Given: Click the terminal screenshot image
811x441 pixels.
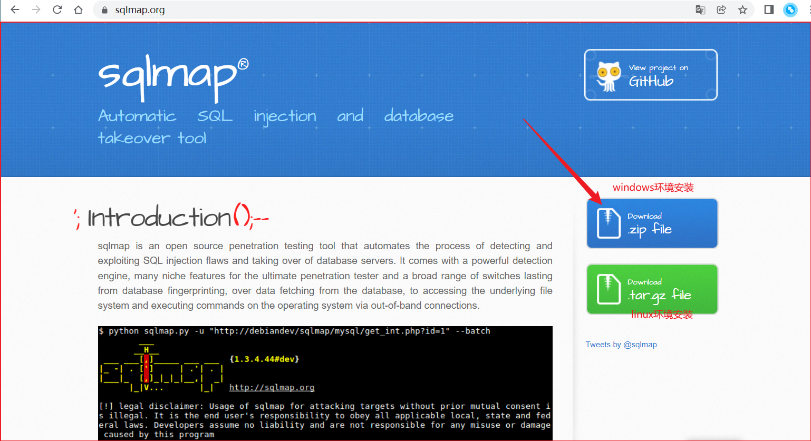Looking at the screenshot, I should [x=325, y=383].
